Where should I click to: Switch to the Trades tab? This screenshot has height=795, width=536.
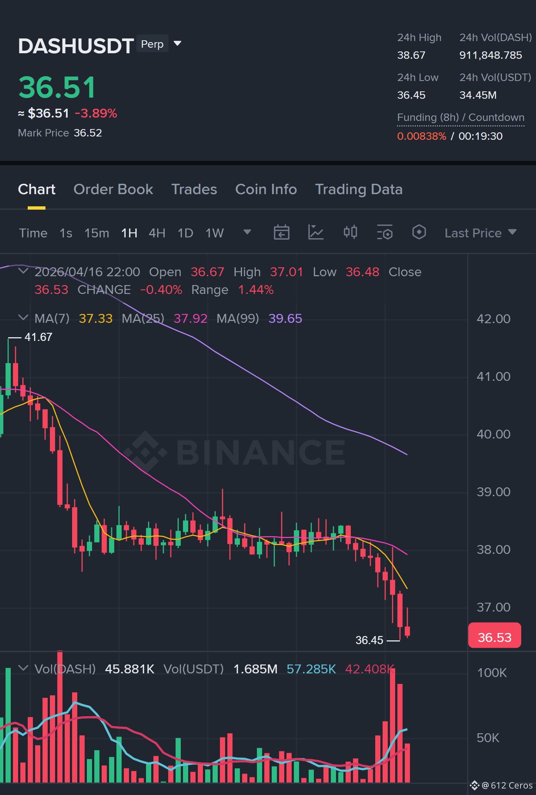194,189
